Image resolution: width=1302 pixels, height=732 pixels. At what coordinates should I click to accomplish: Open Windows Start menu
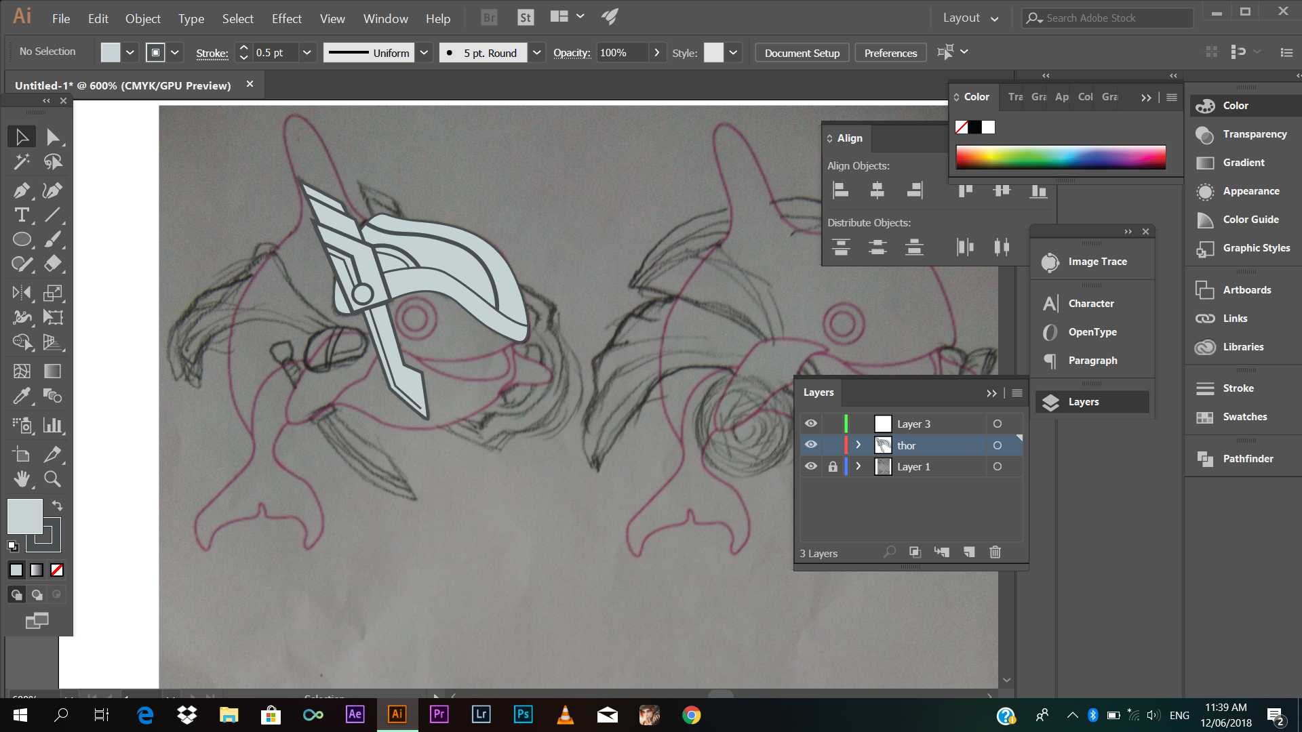pos(20,714)
